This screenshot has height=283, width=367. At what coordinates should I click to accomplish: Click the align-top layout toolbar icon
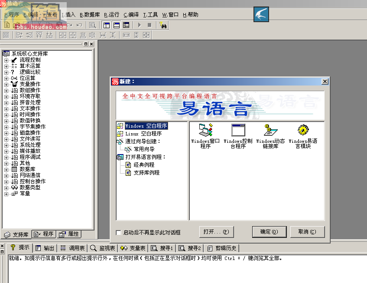point(39,35)
